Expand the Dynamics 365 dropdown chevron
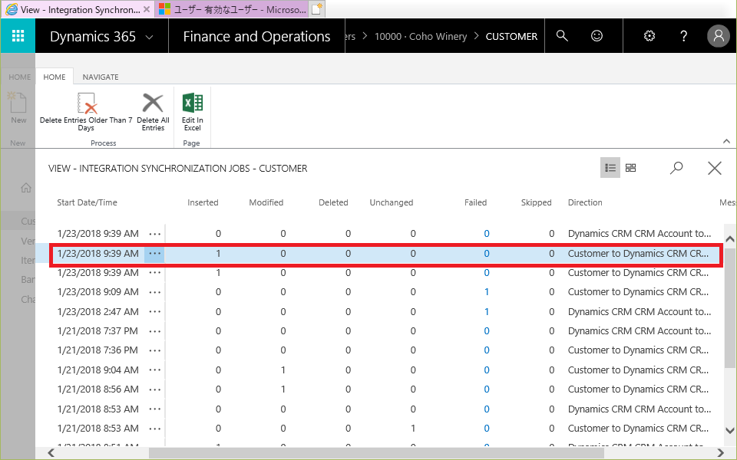The height and width of the screenshot is (460, 737). [150, 37]
